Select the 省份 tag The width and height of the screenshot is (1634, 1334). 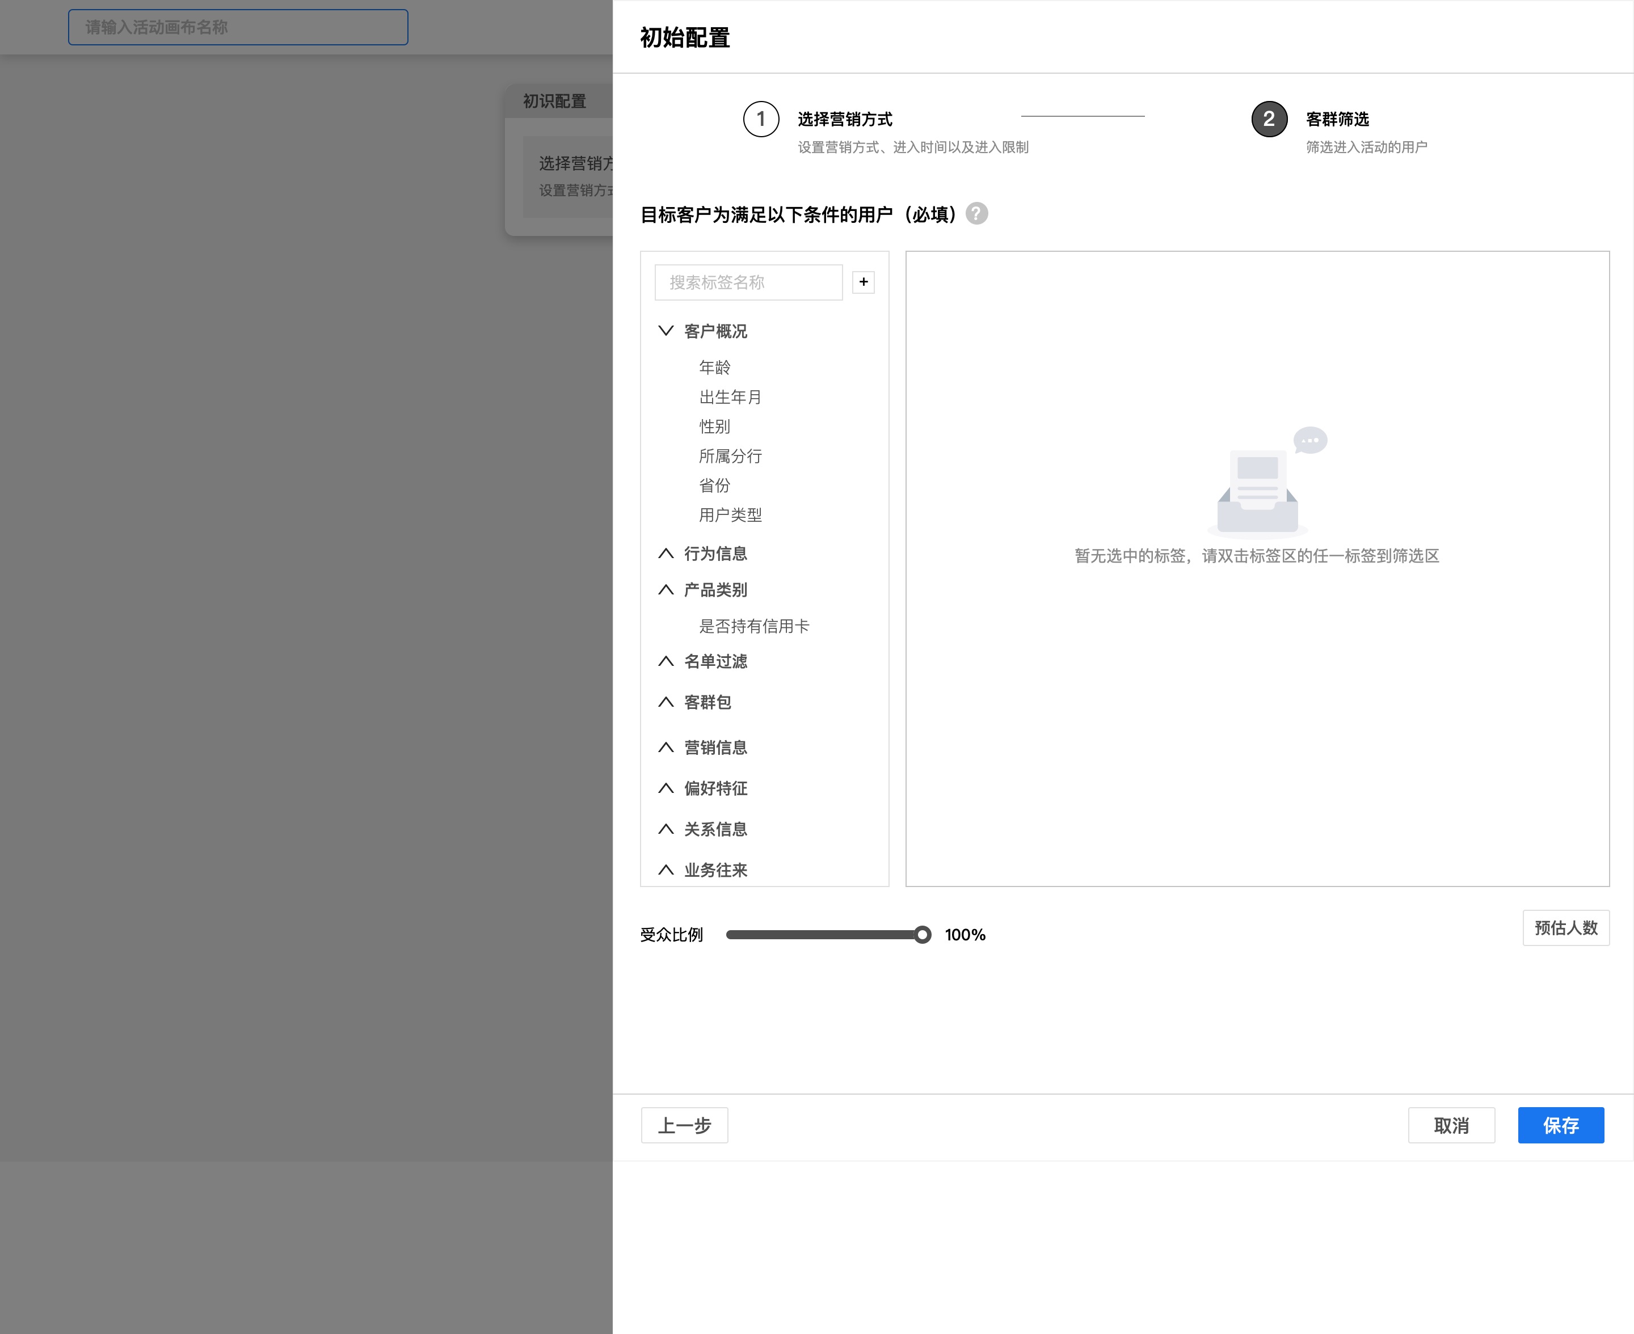tap(714, 485)
